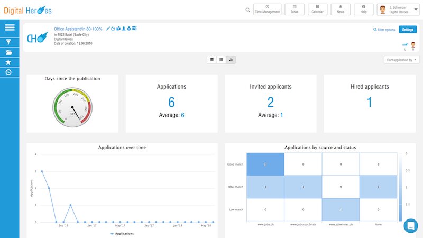Click the pencil edit icon beside job title
This screenshot has width=423, height=238.
108,28
